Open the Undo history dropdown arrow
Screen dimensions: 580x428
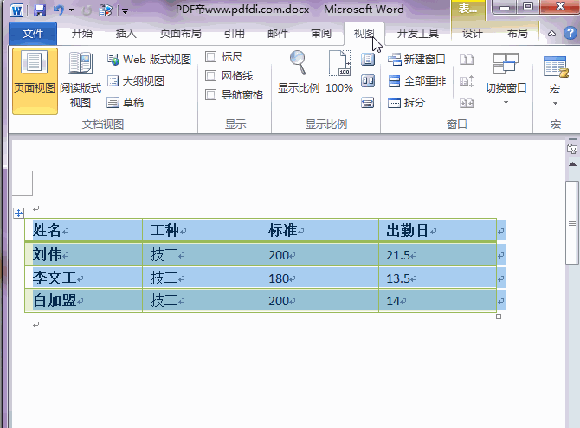pos(71,10)
